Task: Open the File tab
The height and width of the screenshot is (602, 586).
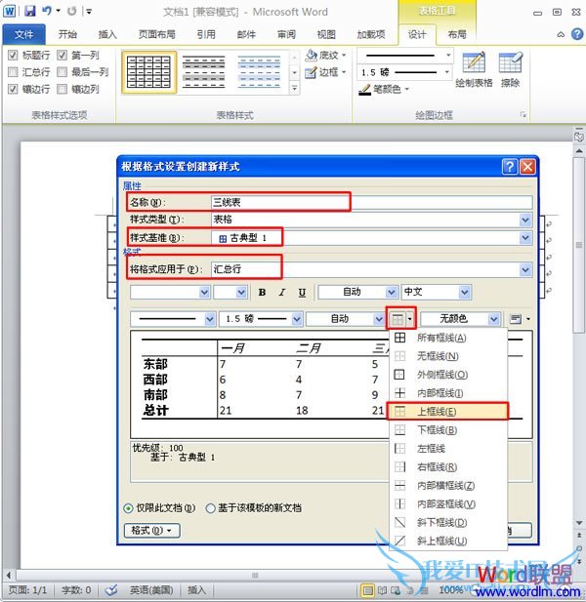Action: click(x=23, y=34)
